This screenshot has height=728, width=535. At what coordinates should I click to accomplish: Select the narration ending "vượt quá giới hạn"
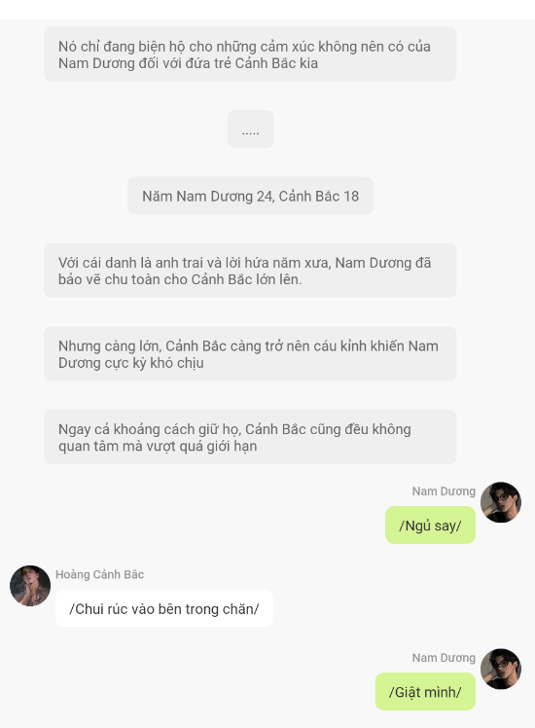(250, 437)
